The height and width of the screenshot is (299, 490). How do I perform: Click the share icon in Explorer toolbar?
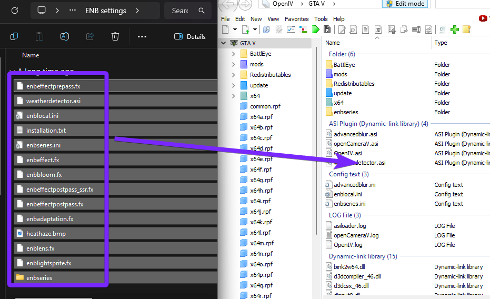pyautogui.click(x=90, y=36)
